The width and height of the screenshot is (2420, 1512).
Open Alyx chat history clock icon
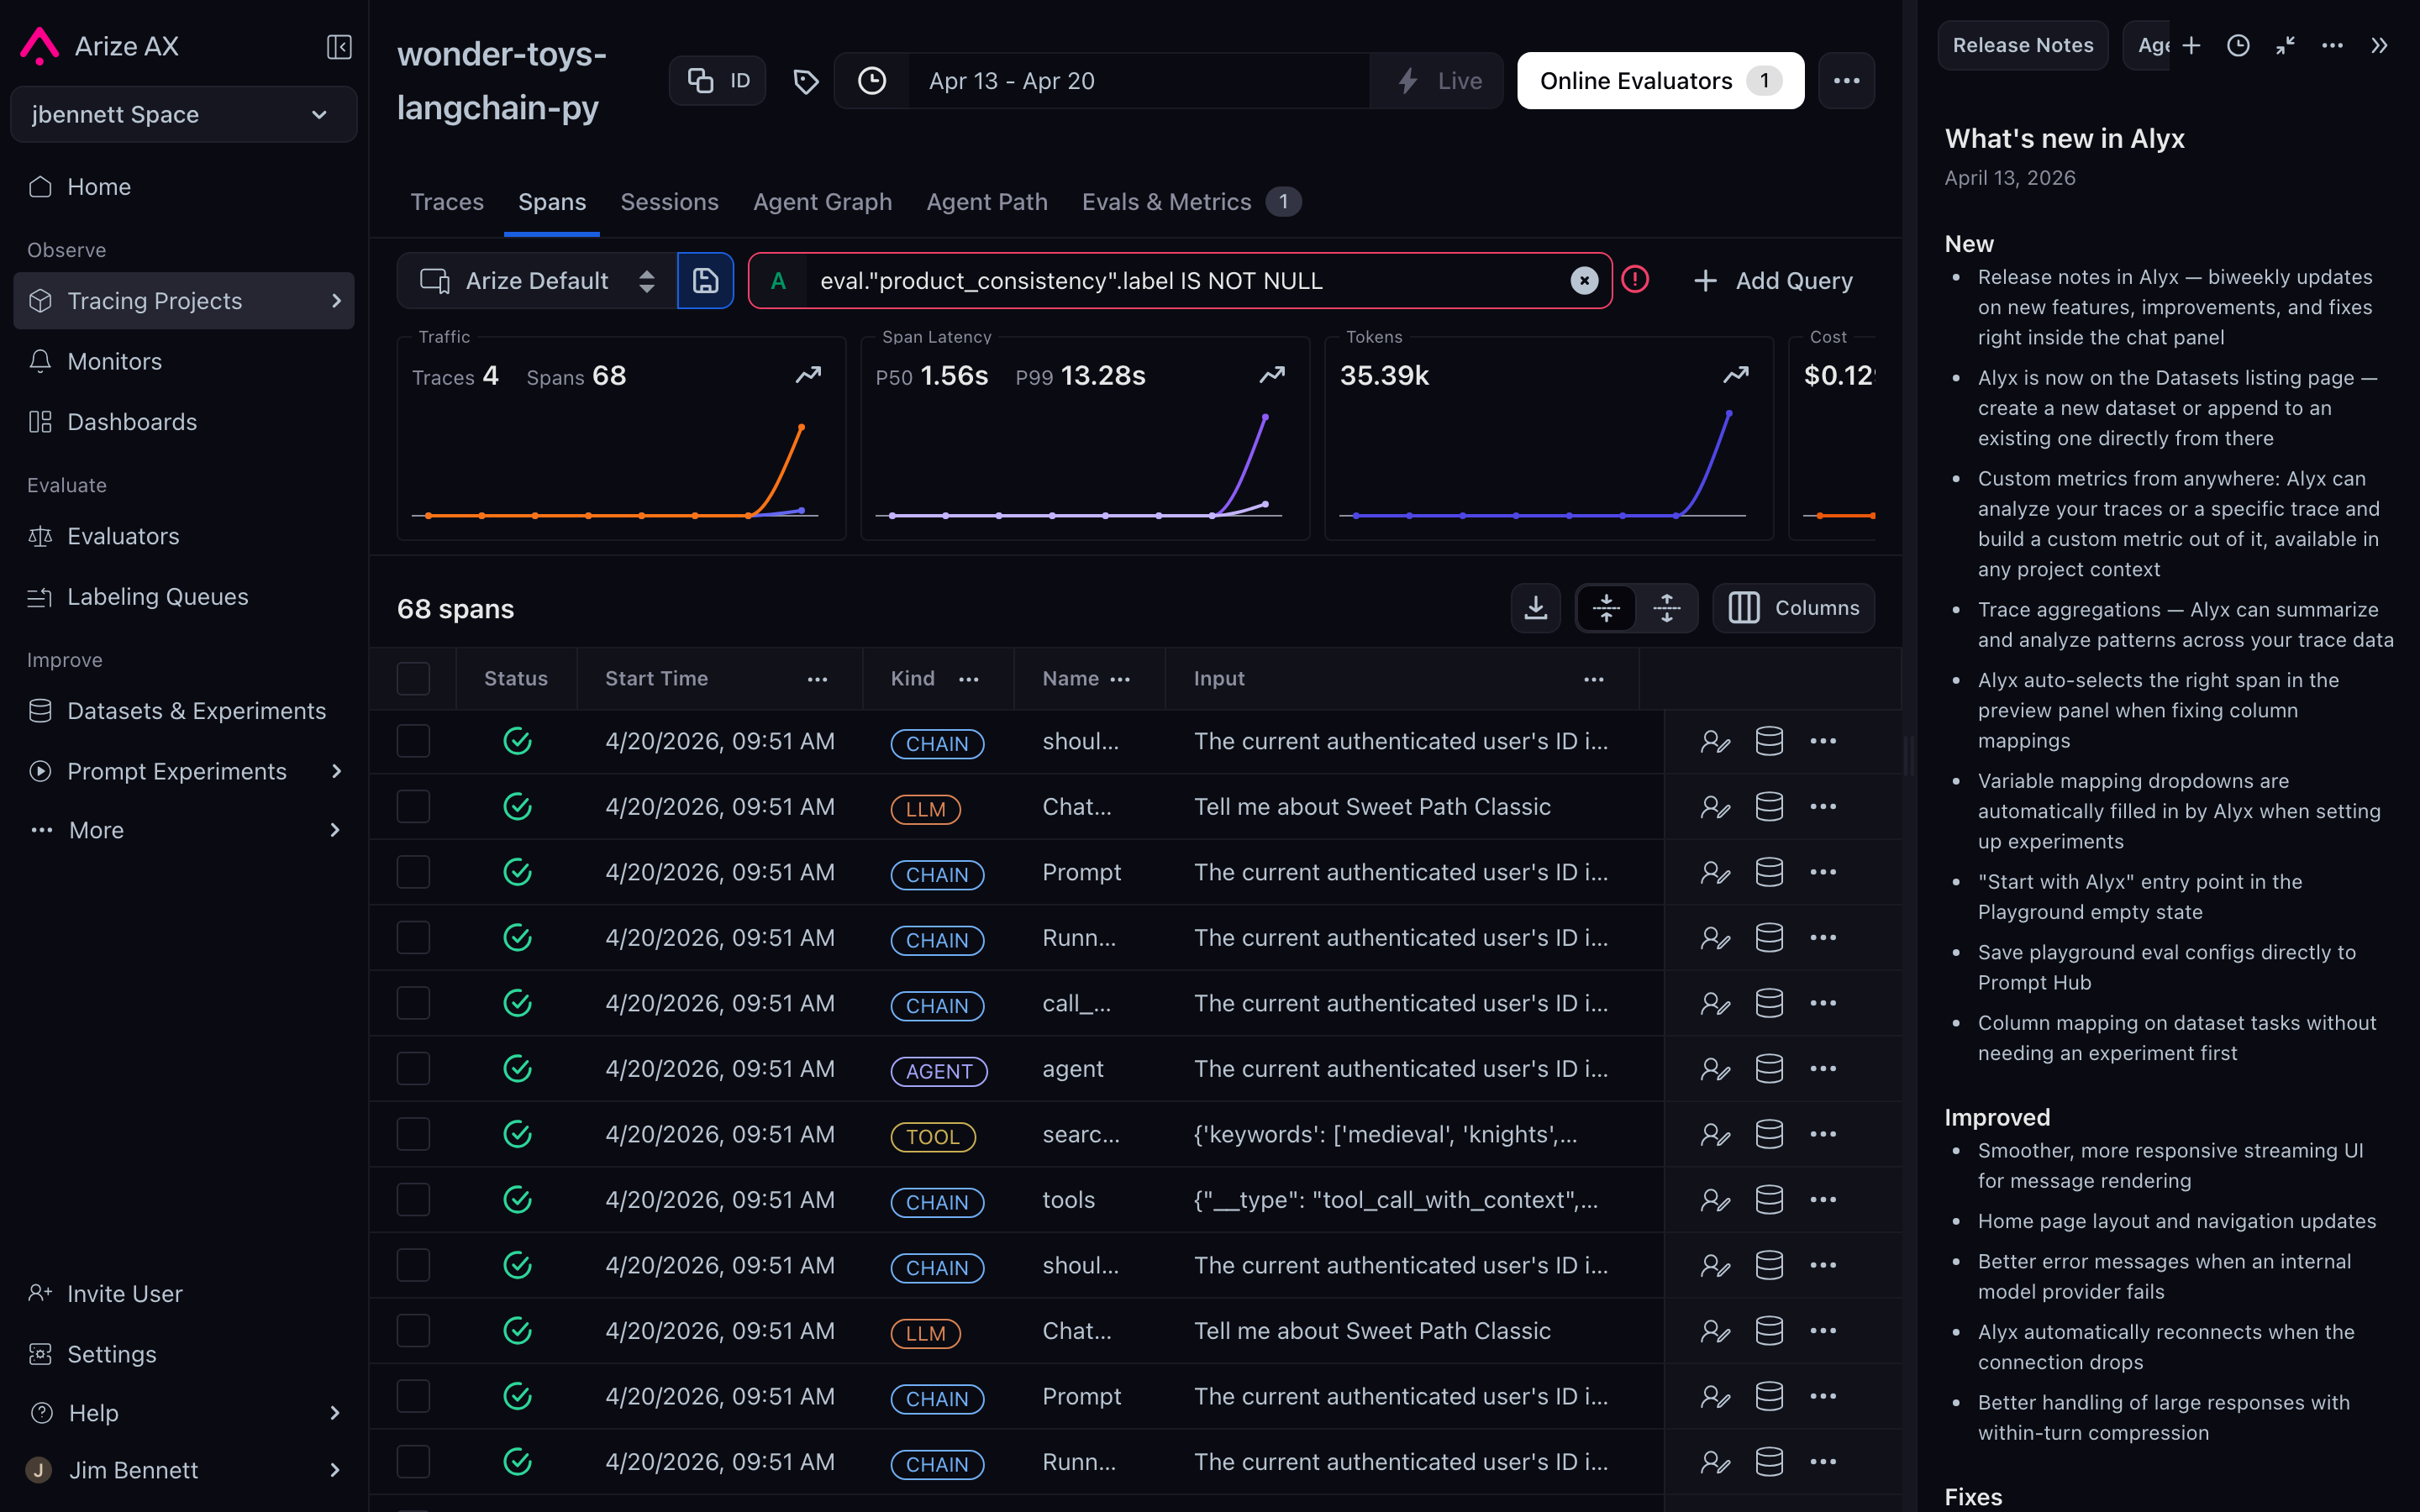click(2238, 46)
